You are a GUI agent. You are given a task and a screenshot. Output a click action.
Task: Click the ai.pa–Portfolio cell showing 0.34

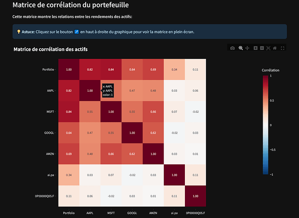pos(69,174)
